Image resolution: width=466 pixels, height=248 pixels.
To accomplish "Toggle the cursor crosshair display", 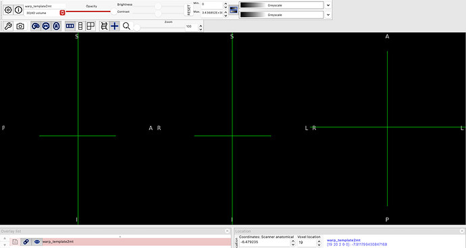I will pos(114,26).
